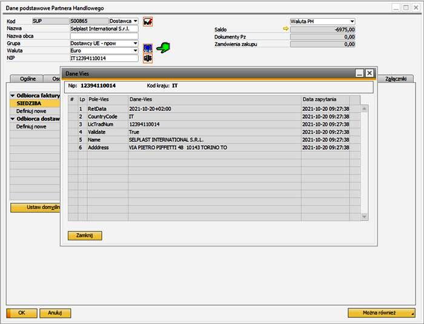Open the Można również menu button
This screenshot has height=324, width=424.
pos(382,313)
